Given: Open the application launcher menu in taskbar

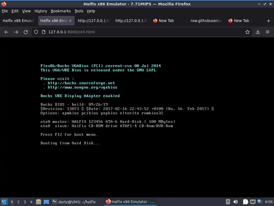Looking at the screenshot, I should pyautogui.click(x=4, y=202).
